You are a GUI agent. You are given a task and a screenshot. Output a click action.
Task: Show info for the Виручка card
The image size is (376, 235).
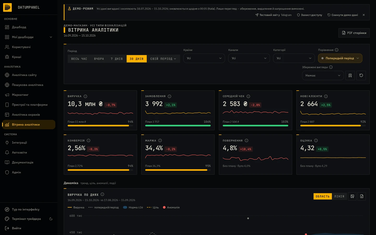click(x=85, y=96)
